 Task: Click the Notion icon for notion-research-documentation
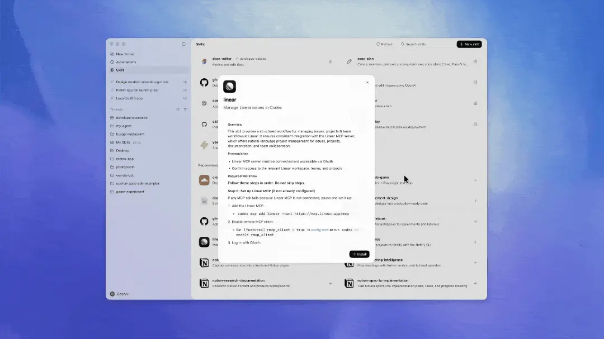click(204, 283)
